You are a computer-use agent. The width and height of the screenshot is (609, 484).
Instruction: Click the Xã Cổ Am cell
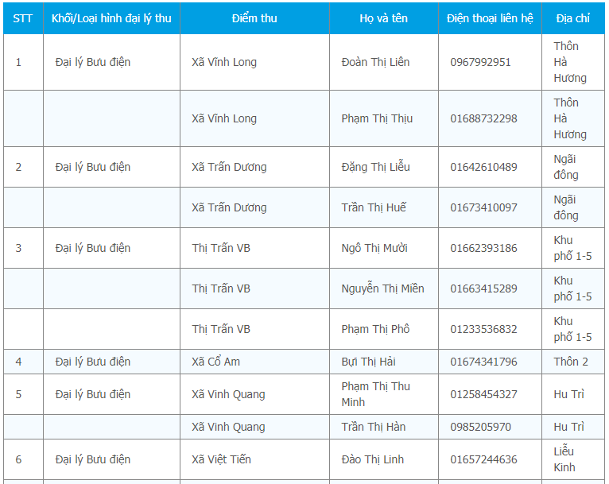click(x=215, y=362)
